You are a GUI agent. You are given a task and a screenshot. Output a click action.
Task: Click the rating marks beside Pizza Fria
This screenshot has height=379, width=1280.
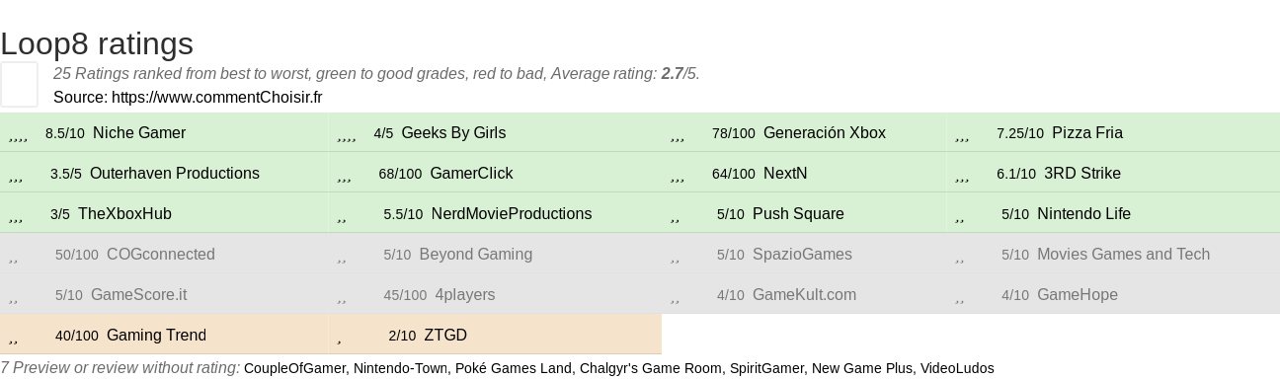coord(962,135)
